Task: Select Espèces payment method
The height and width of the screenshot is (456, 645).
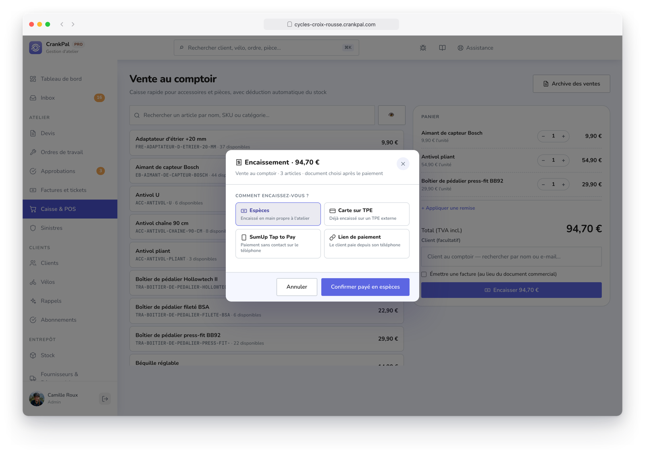Action: (278, 214)
